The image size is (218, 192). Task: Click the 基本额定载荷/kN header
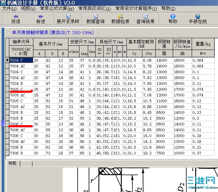(x=141, y=44)
